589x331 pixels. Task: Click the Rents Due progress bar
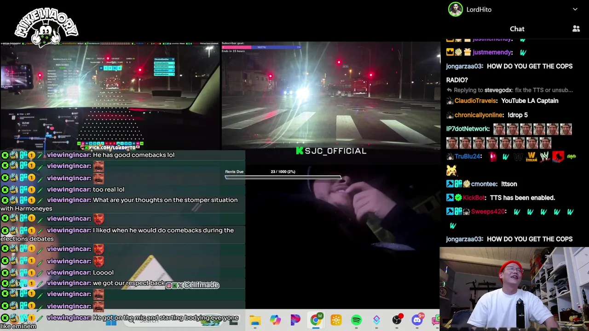coord(283,177)
